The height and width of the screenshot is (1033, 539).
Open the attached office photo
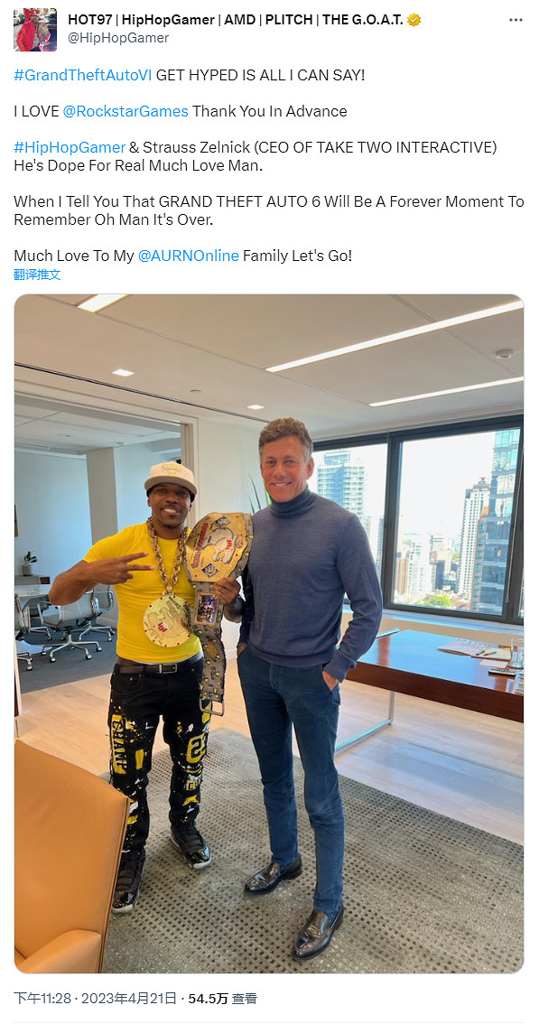pos(269,634)
